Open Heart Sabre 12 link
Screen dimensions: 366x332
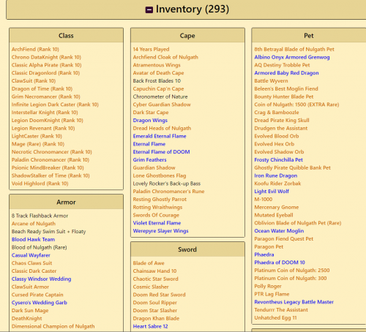(150, 326)
